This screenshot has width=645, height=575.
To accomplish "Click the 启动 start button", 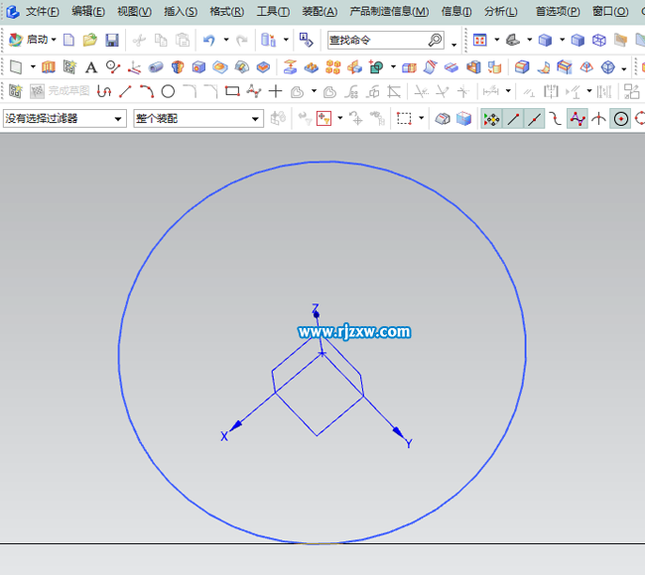I will coord(33,41).
